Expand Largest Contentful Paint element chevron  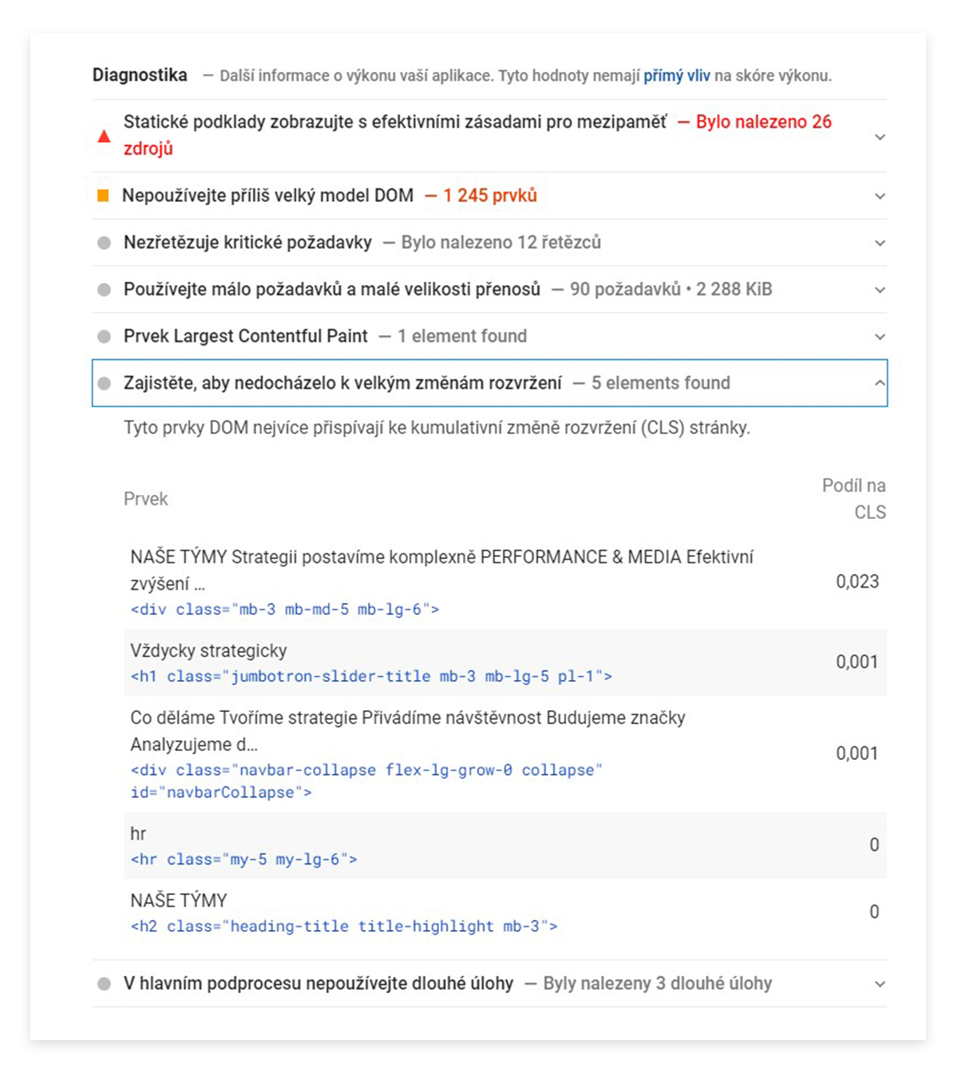coord(880,337)
